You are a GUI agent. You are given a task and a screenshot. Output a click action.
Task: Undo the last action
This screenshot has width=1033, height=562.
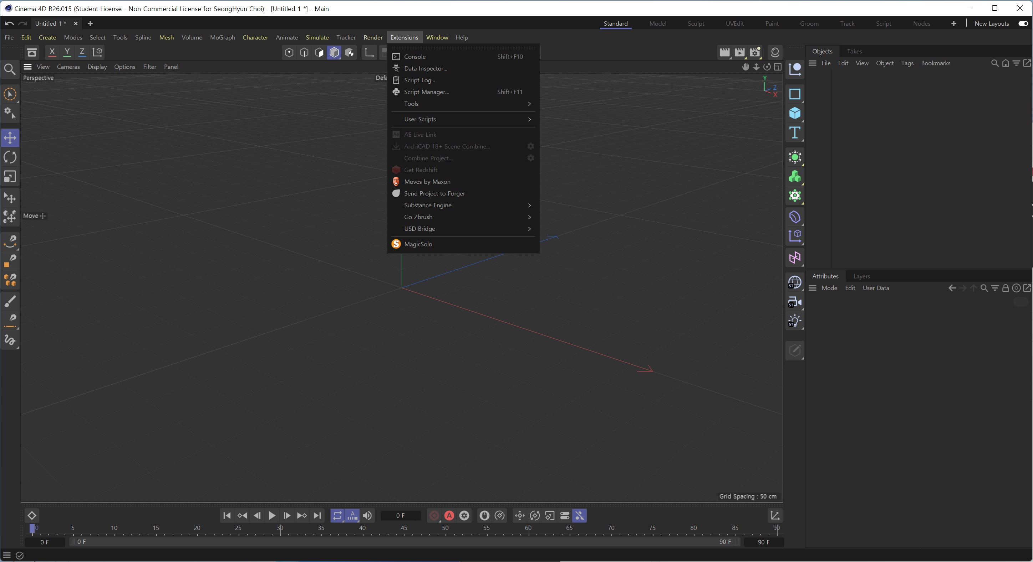[x=9, y=24]
